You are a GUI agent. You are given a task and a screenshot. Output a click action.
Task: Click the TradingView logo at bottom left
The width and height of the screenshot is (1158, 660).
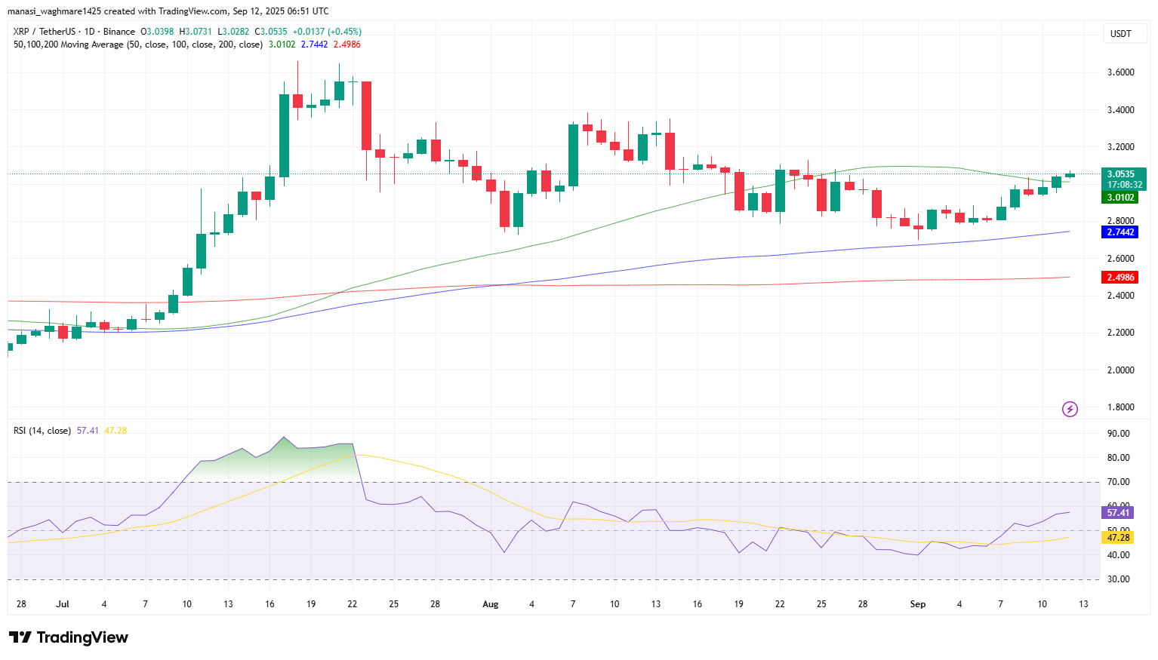(68, 637)
